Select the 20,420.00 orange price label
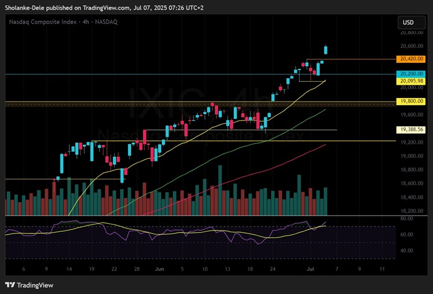433x294 pixels. coord(410,59)
